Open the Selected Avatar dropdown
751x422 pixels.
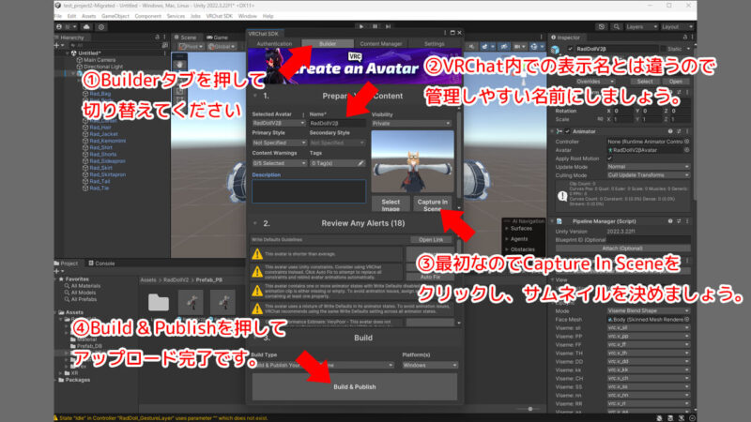point(279,124)
